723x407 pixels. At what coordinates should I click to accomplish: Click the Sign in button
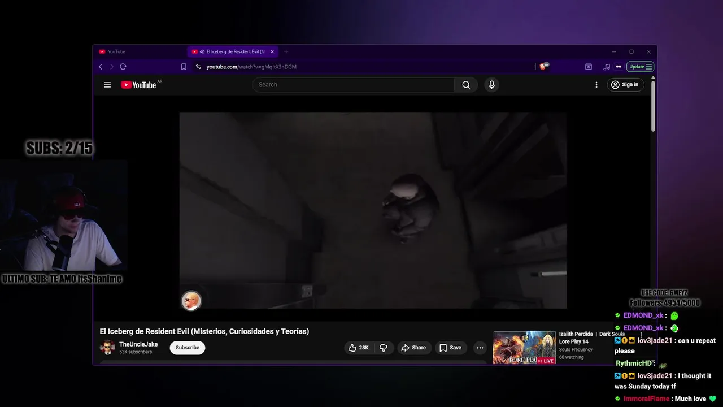click(624, 85)
